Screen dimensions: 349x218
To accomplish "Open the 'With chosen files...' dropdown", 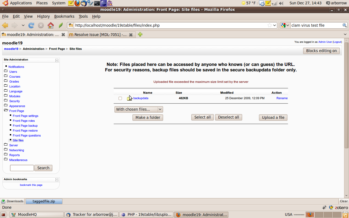I will [139, 109].
